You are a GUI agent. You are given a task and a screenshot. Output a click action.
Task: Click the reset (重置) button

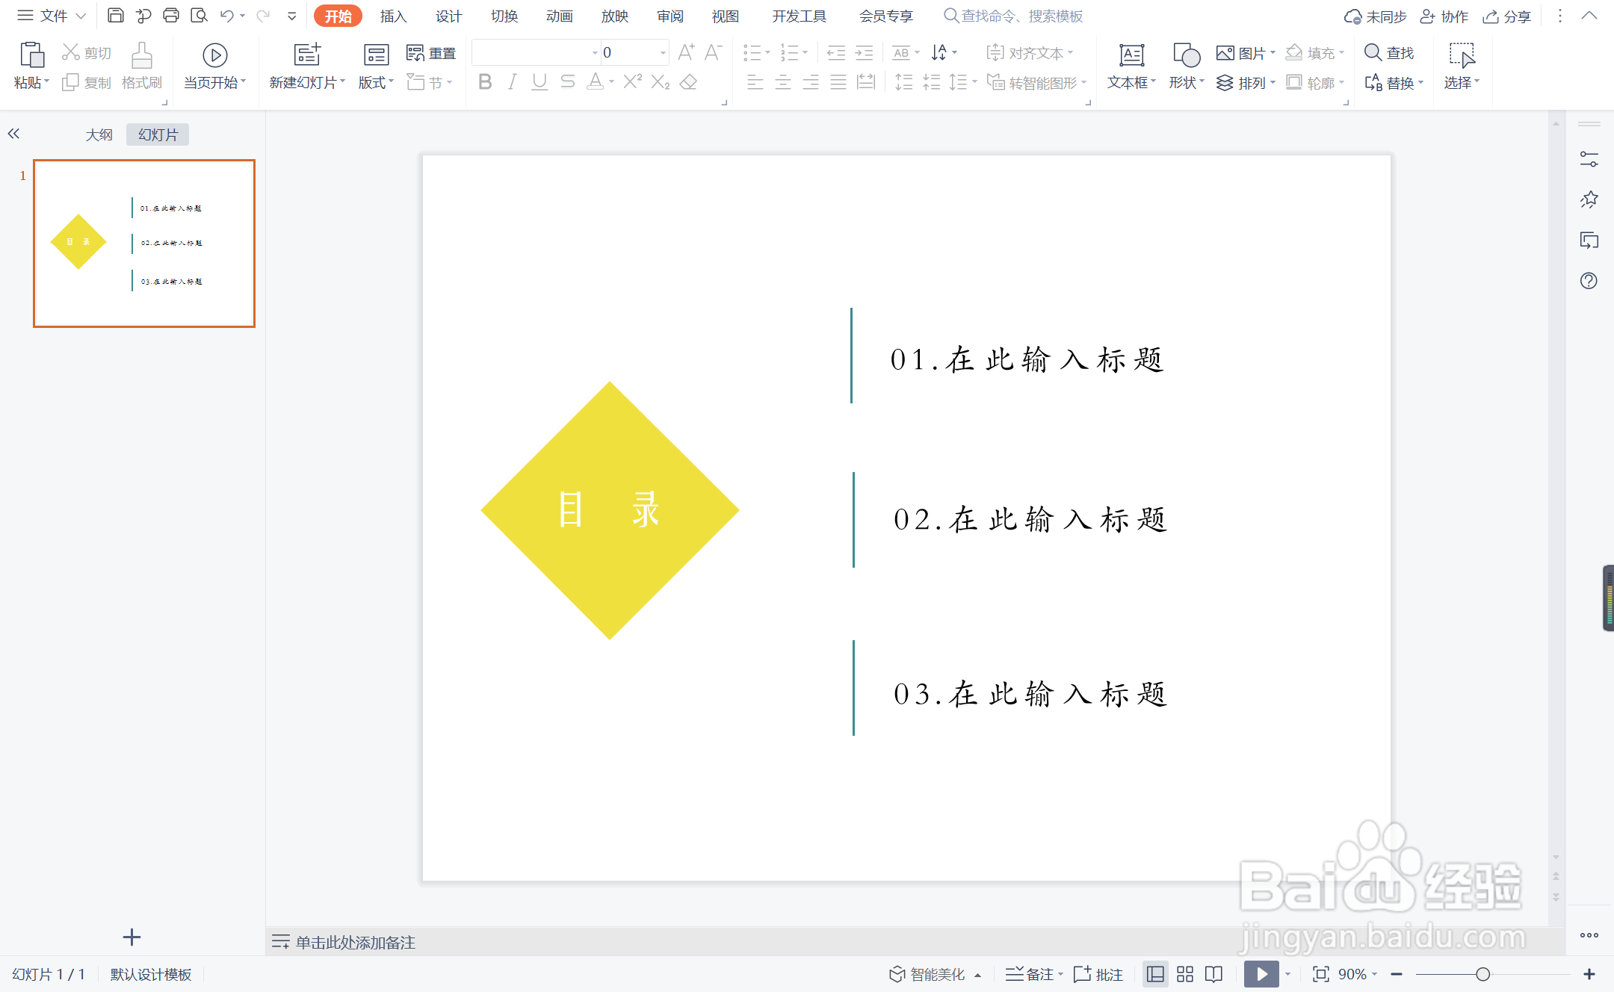(431, 52)
